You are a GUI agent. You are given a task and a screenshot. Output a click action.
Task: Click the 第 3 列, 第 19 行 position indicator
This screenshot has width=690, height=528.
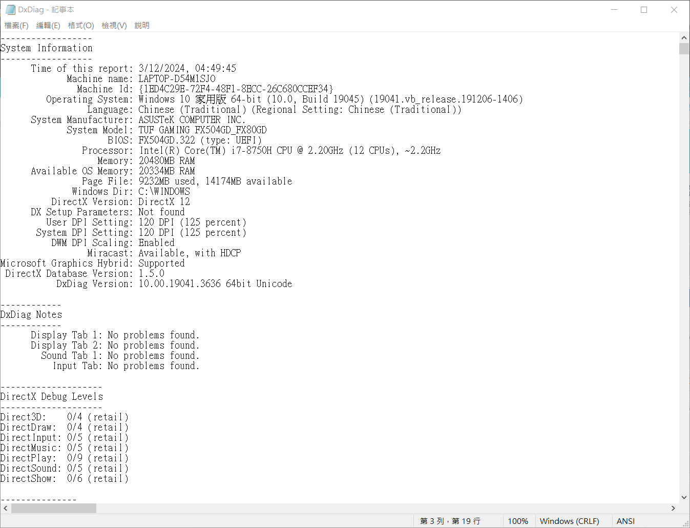click(x=450, y=521)
